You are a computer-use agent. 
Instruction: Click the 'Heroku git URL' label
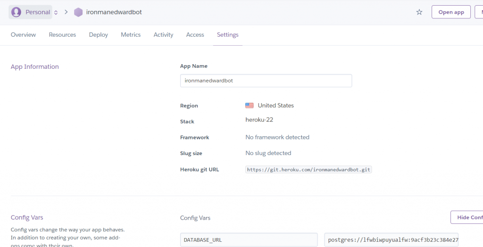[200, 169]
